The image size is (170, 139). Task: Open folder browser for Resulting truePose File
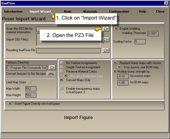click(x=106, y=50)
